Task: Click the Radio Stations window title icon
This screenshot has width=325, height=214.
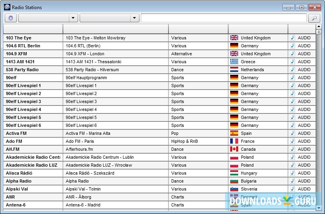Action: coord(7,7)
